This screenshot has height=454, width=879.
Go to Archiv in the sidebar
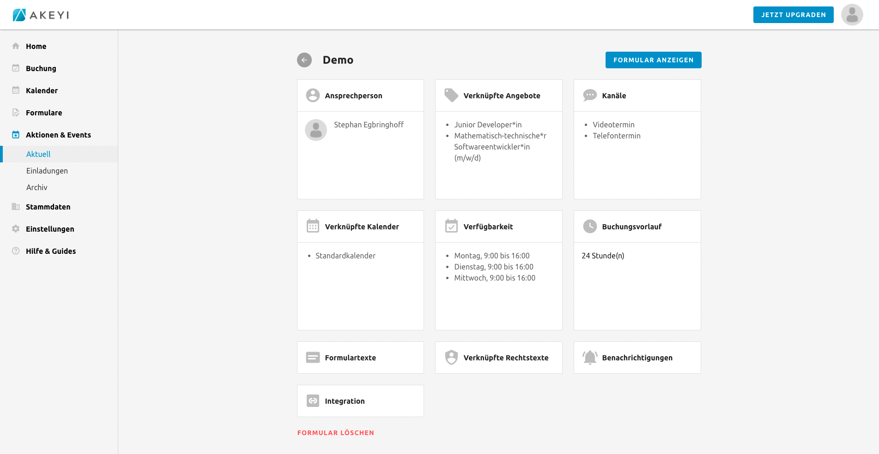point(37,187)
